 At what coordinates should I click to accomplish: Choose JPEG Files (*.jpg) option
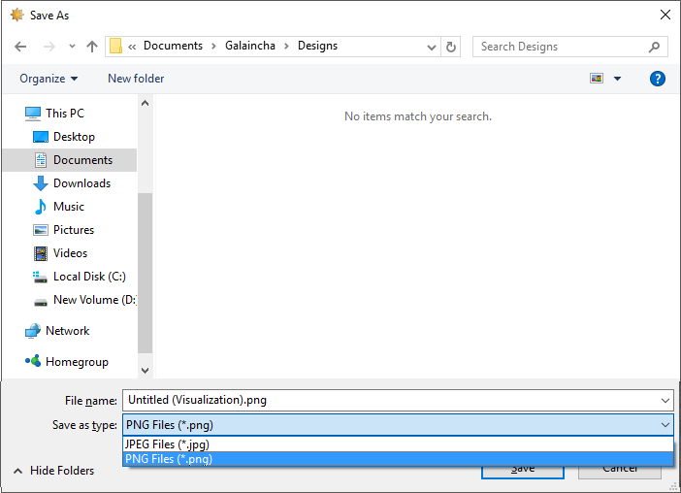[x=168, y=444]
